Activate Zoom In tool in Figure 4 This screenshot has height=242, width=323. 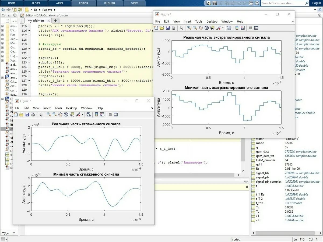point(189,28)
